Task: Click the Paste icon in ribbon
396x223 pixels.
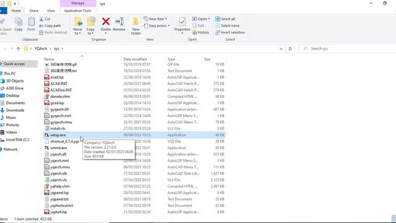Action: [32, 22]
